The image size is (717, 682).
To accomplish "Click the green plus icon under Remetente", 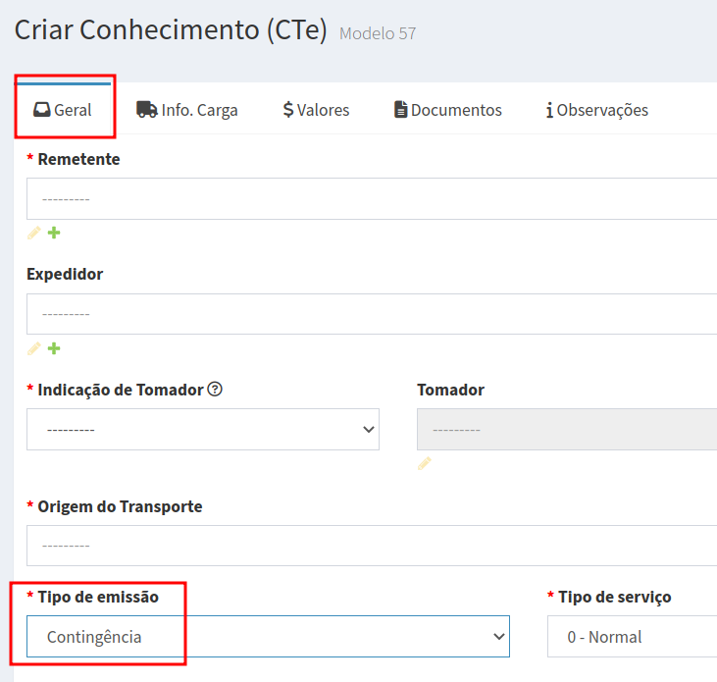I will pyautogui.click(x=54, y=233).
